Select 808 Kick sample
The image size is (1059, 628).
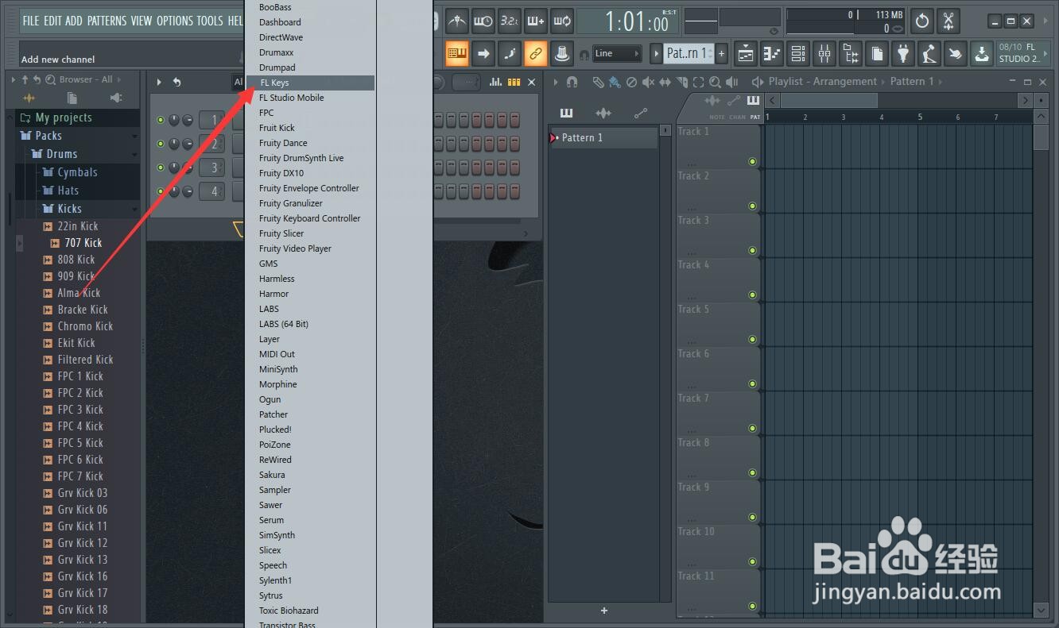click(x=76, y=260)
